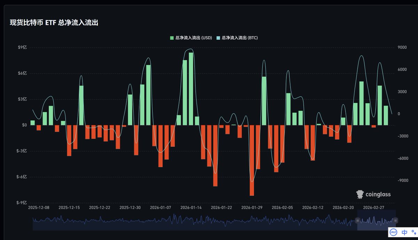Click the 2026-01-14 axis label
The width and height of the screenshot is (418, 240).
click(192, 207)
